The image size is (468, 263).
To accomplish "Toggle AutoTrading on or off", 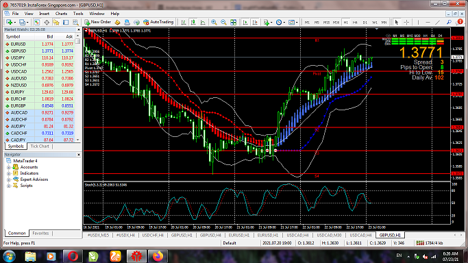I will point(158,22).
